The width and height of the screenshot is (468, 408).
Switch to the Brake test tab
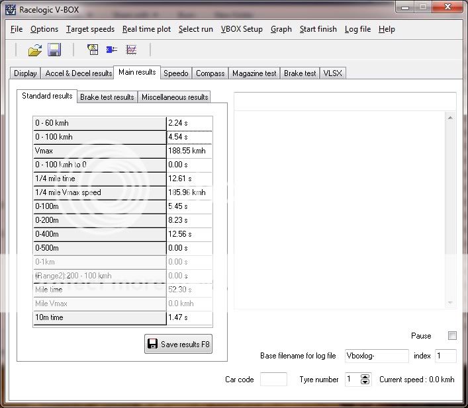[300, 73]
